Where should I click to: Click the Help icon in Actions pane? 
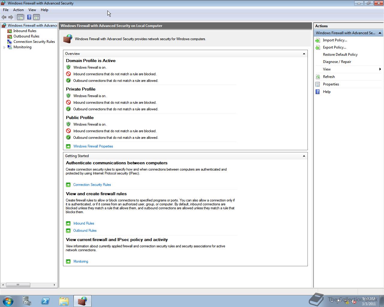[x=318, y=92]
